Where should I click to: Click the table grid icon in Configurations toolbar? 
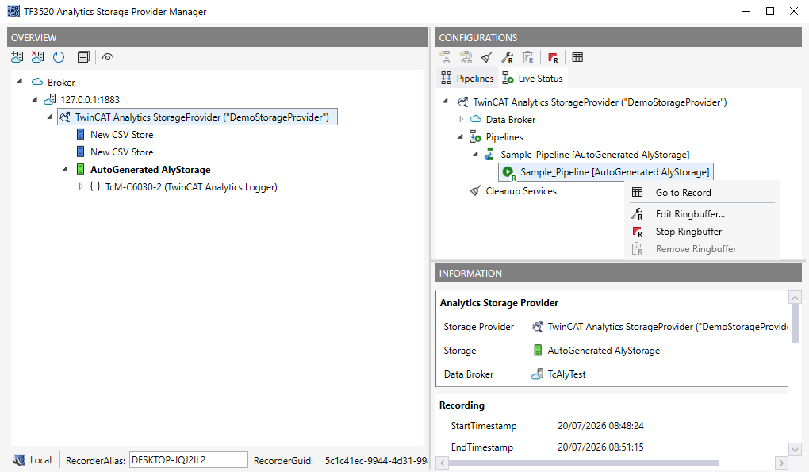pos(577,57)
